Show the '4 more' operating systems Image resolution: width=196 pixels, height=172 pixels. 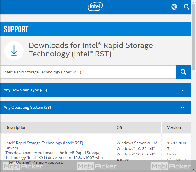(x=123, y=160)
